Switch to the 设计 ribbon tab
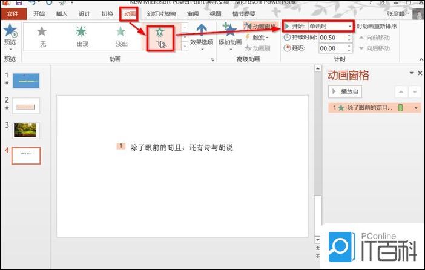The width and height of the screenshot is (425, 270). 84,13
